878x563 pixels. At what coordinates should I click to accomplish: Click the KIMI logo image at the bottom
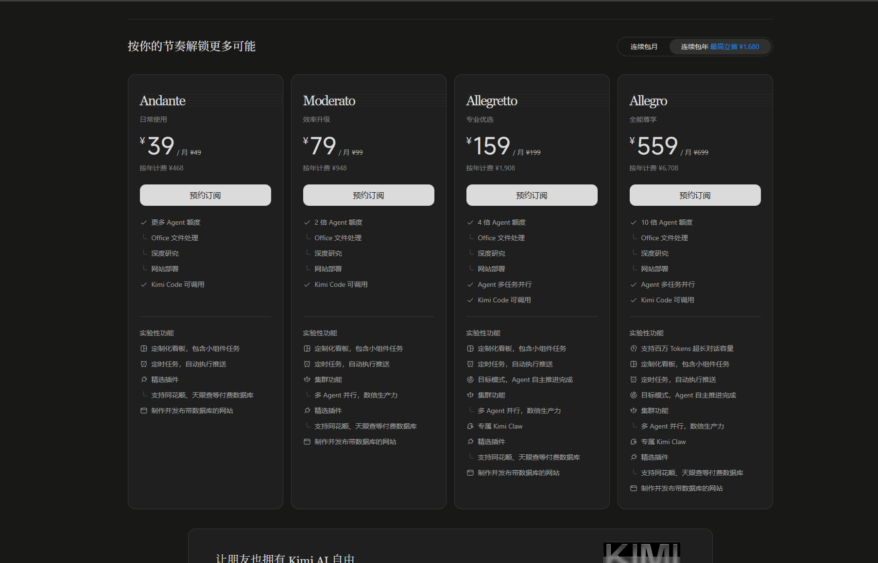(x=641, y=552)
